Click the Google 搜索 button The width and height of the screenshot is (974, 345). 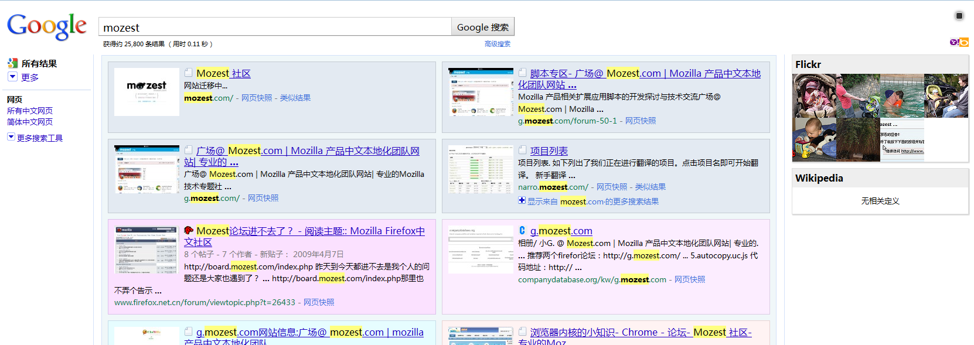pyautogui.click(x=483, y=27)
